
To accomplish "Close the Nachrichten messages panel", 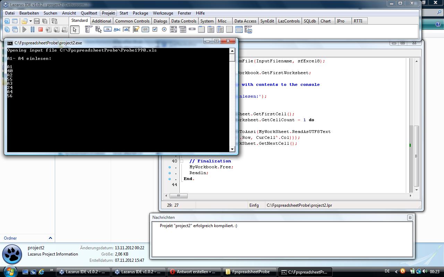I will [410, 217].
